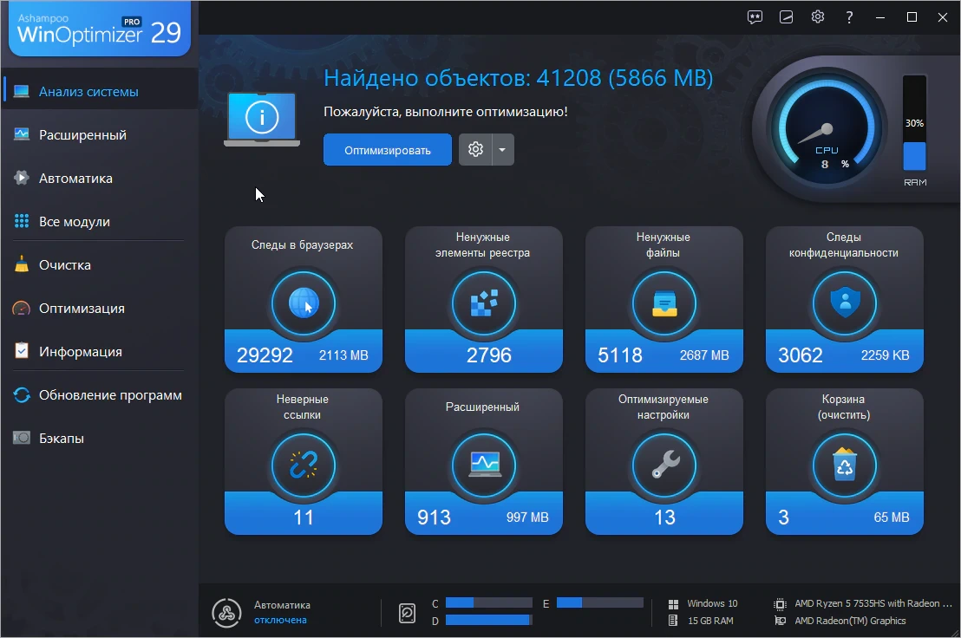Click the Анализ системы monitor icon
Screen dimensions: 961x638
[x=22, y=91]
